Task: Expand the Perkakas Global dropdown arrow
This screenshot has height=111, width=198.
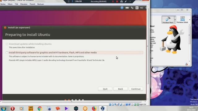Action: 190,20
